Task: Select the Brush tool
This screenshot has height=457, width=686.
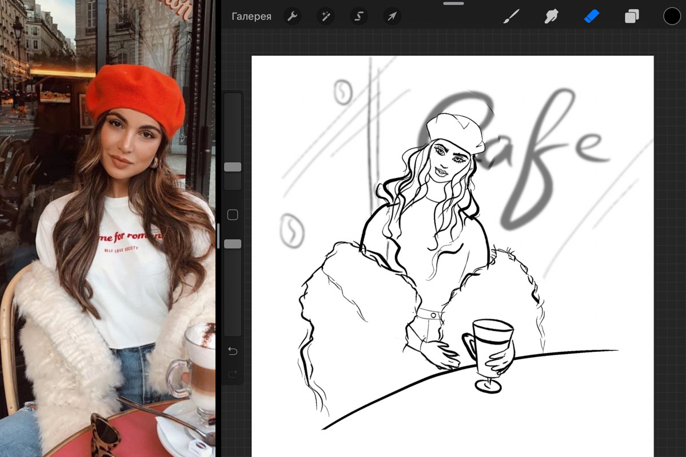Action: click(x=509, y=17)
